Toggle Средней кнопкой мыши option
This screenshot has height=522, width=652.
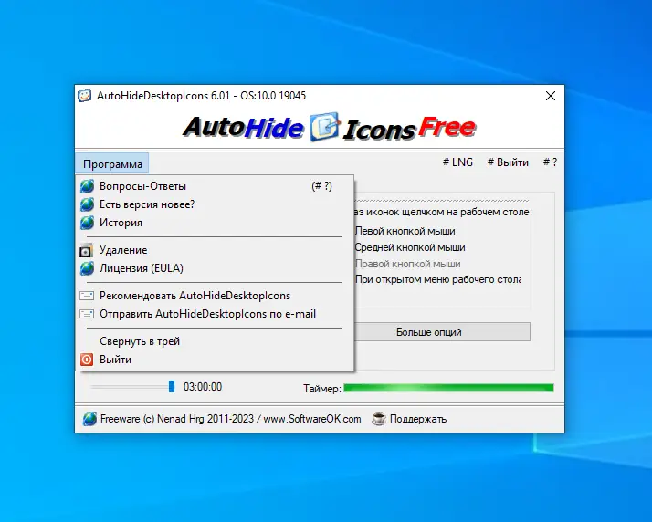pos(410,247)
